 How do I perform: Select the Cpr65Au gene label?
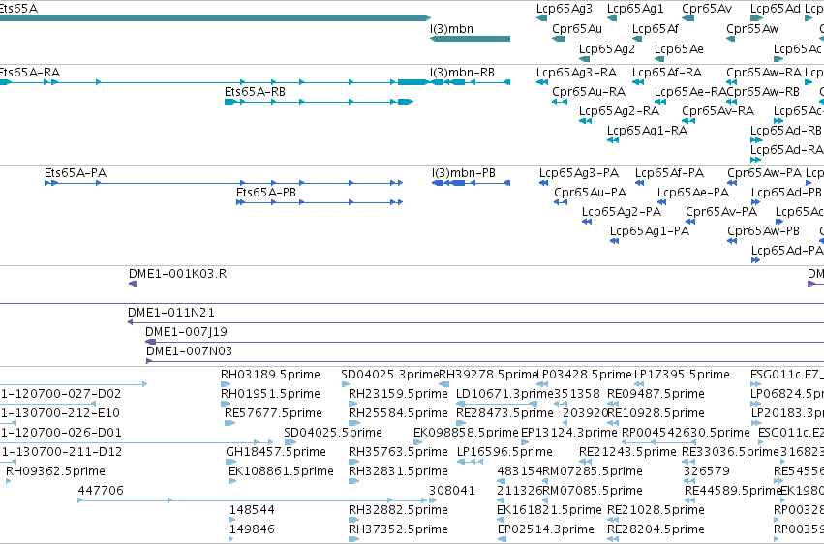tap(577, 29)
